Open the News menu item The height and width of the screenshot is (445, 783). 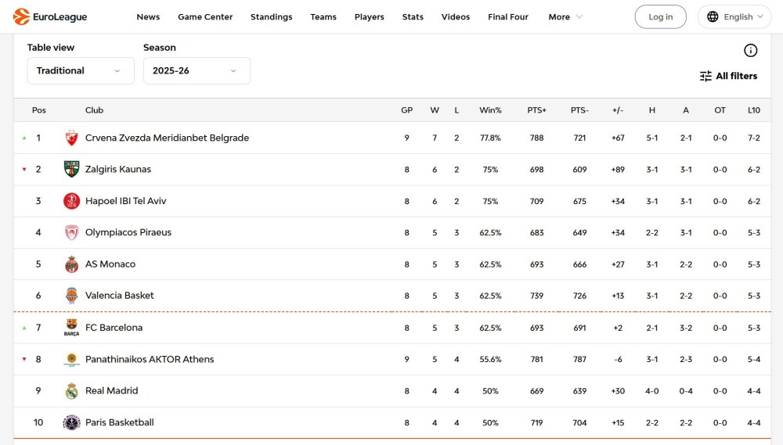148,16
